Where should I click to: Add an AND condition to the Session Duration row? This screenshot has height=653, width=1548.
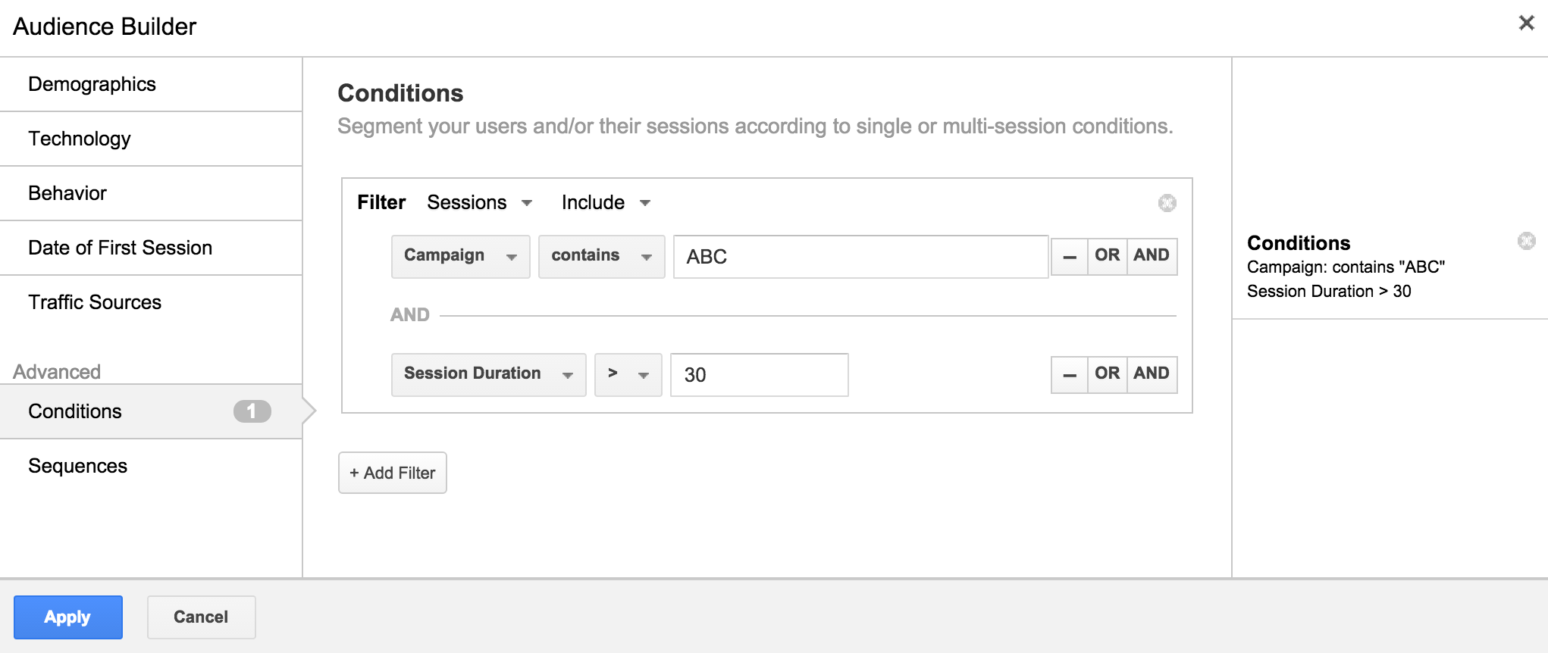coord(1152,374)
